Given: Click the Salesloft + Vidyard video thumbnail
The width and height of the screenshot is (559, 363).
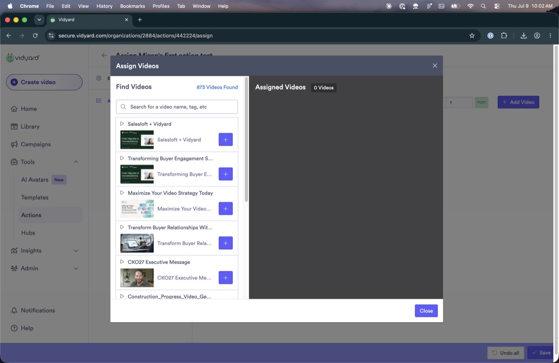Looking at the screenshot, I should (137, 140).
